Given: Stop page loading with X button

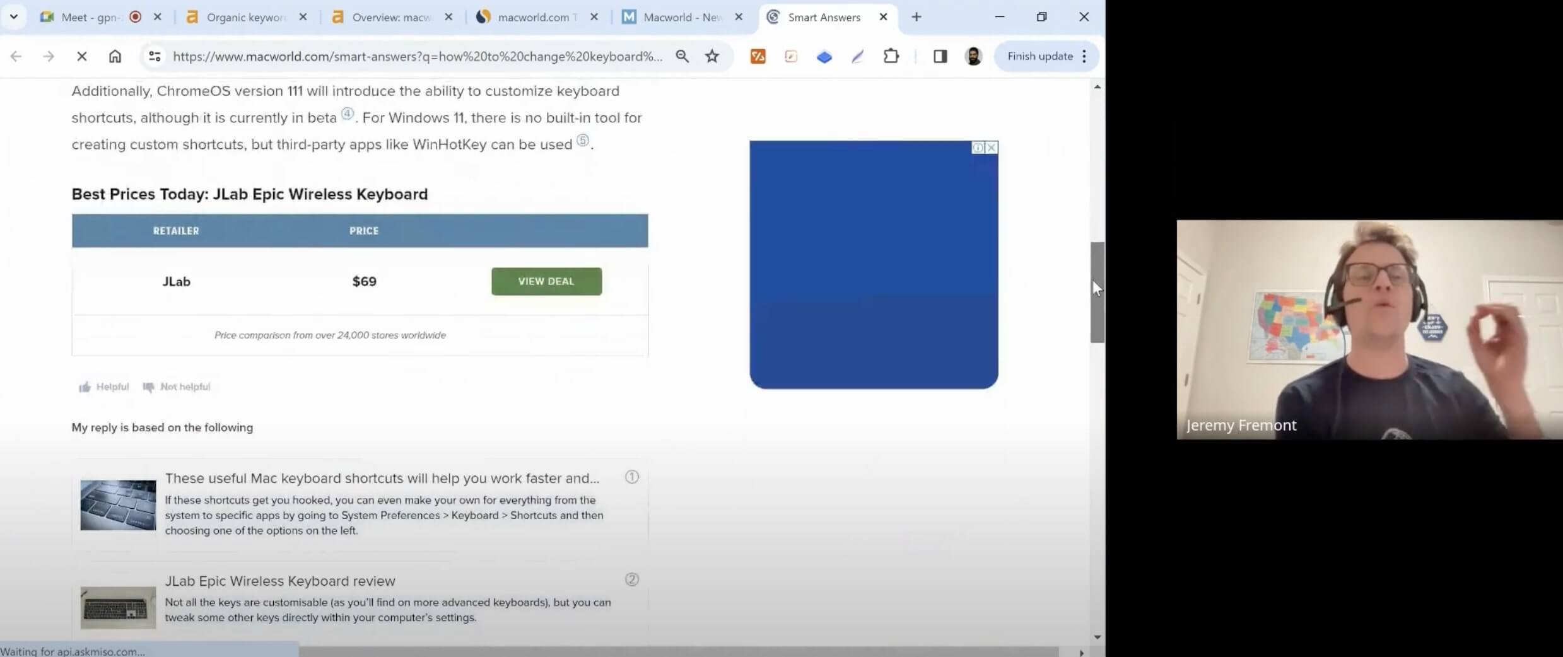Looking at the screenshot, I should click(x=81, y=56).
